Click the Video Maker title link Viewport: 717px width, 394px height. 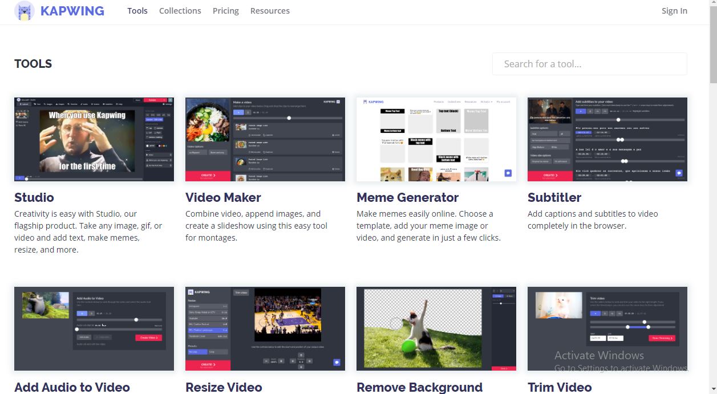(223, 198)
